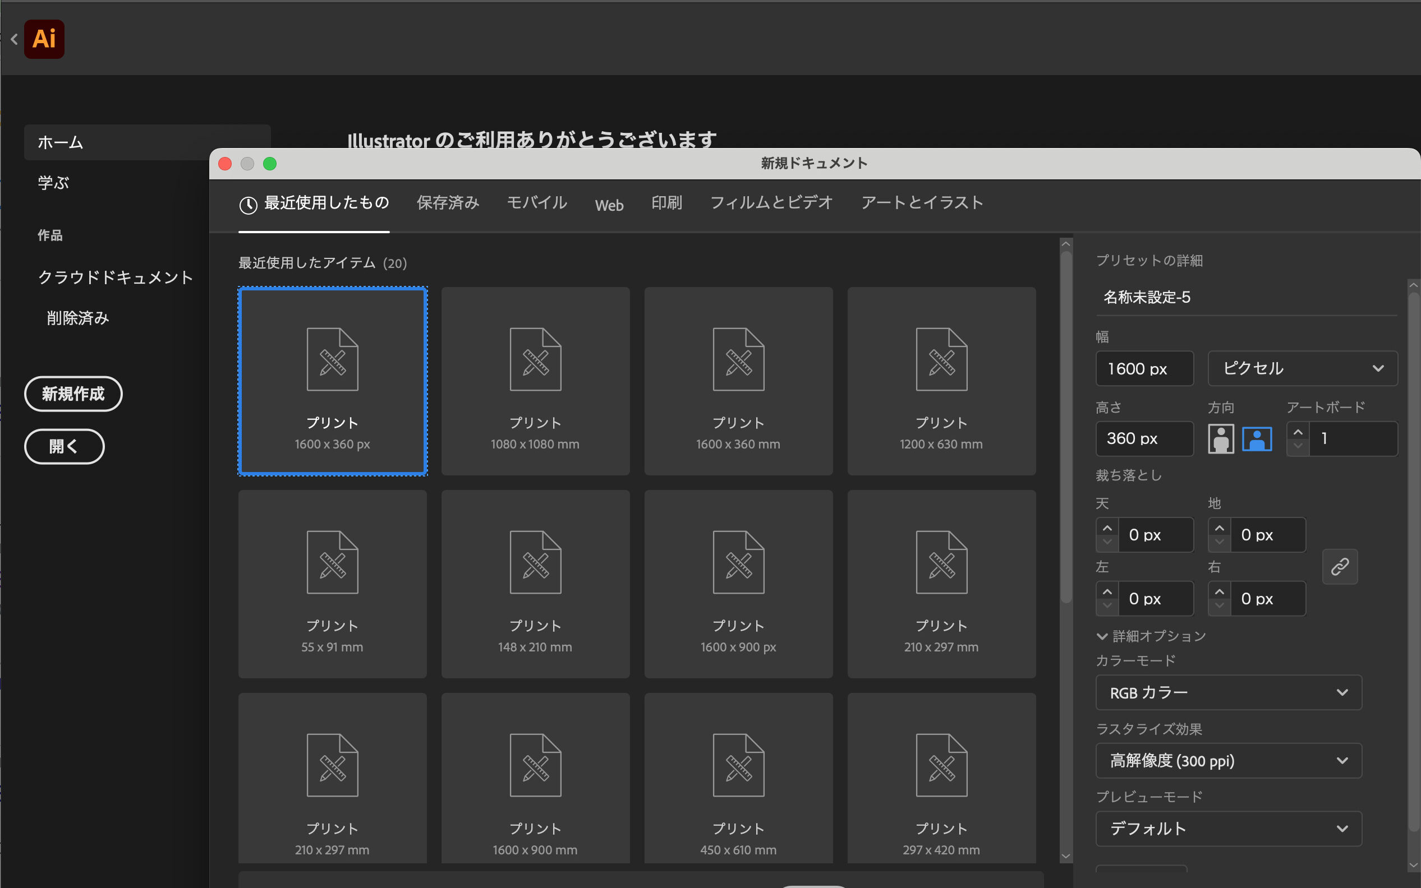
Task: Choose the 1600 x 360 mm preset
Action: pos(738,381)
